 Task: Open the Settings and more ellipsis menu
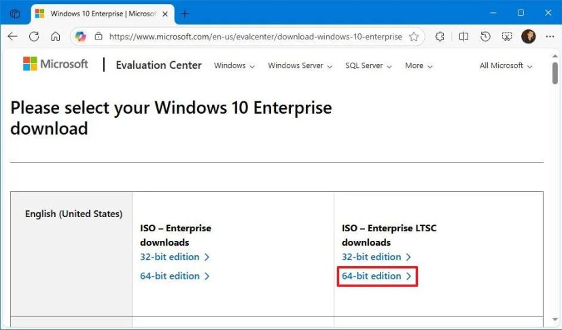549,37
